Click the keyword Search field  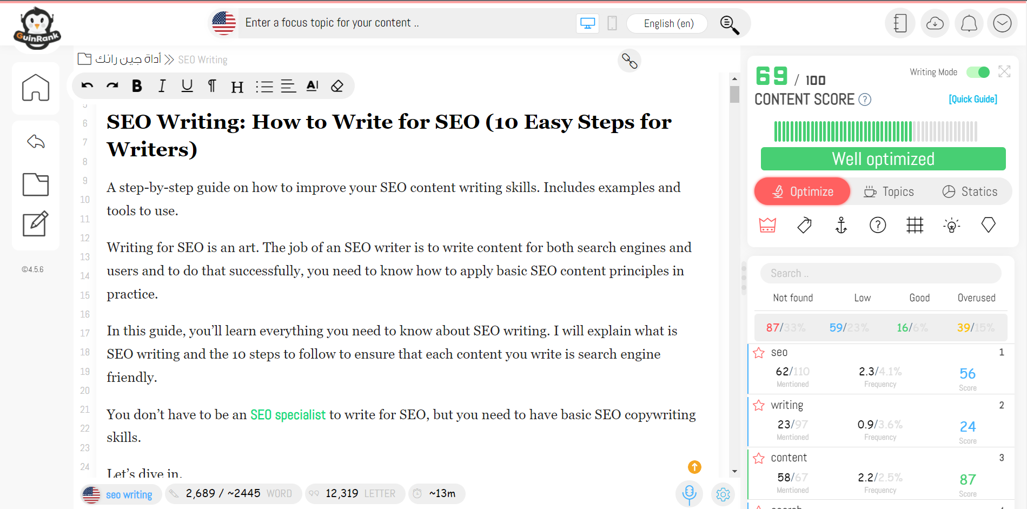coord(881,273)
